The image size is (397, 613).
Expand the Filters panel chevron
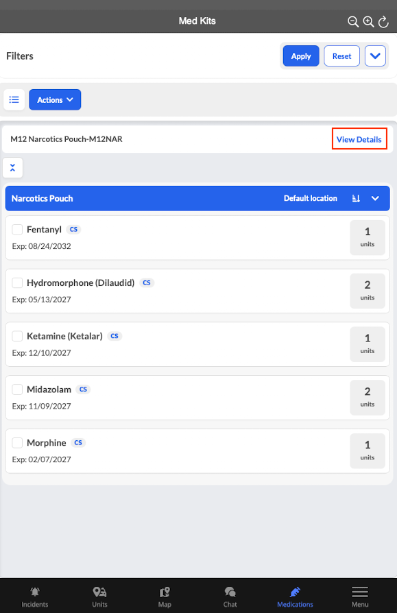coord(375,56)
